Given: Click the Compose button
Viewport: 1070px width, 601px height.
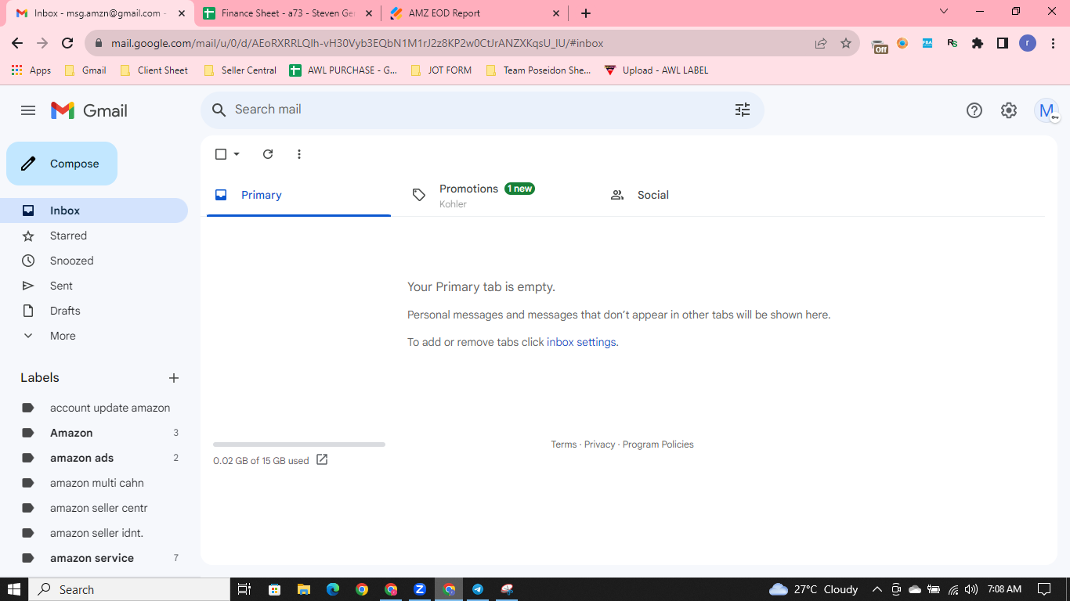Looking at the screenshot, I should (62, 164).
